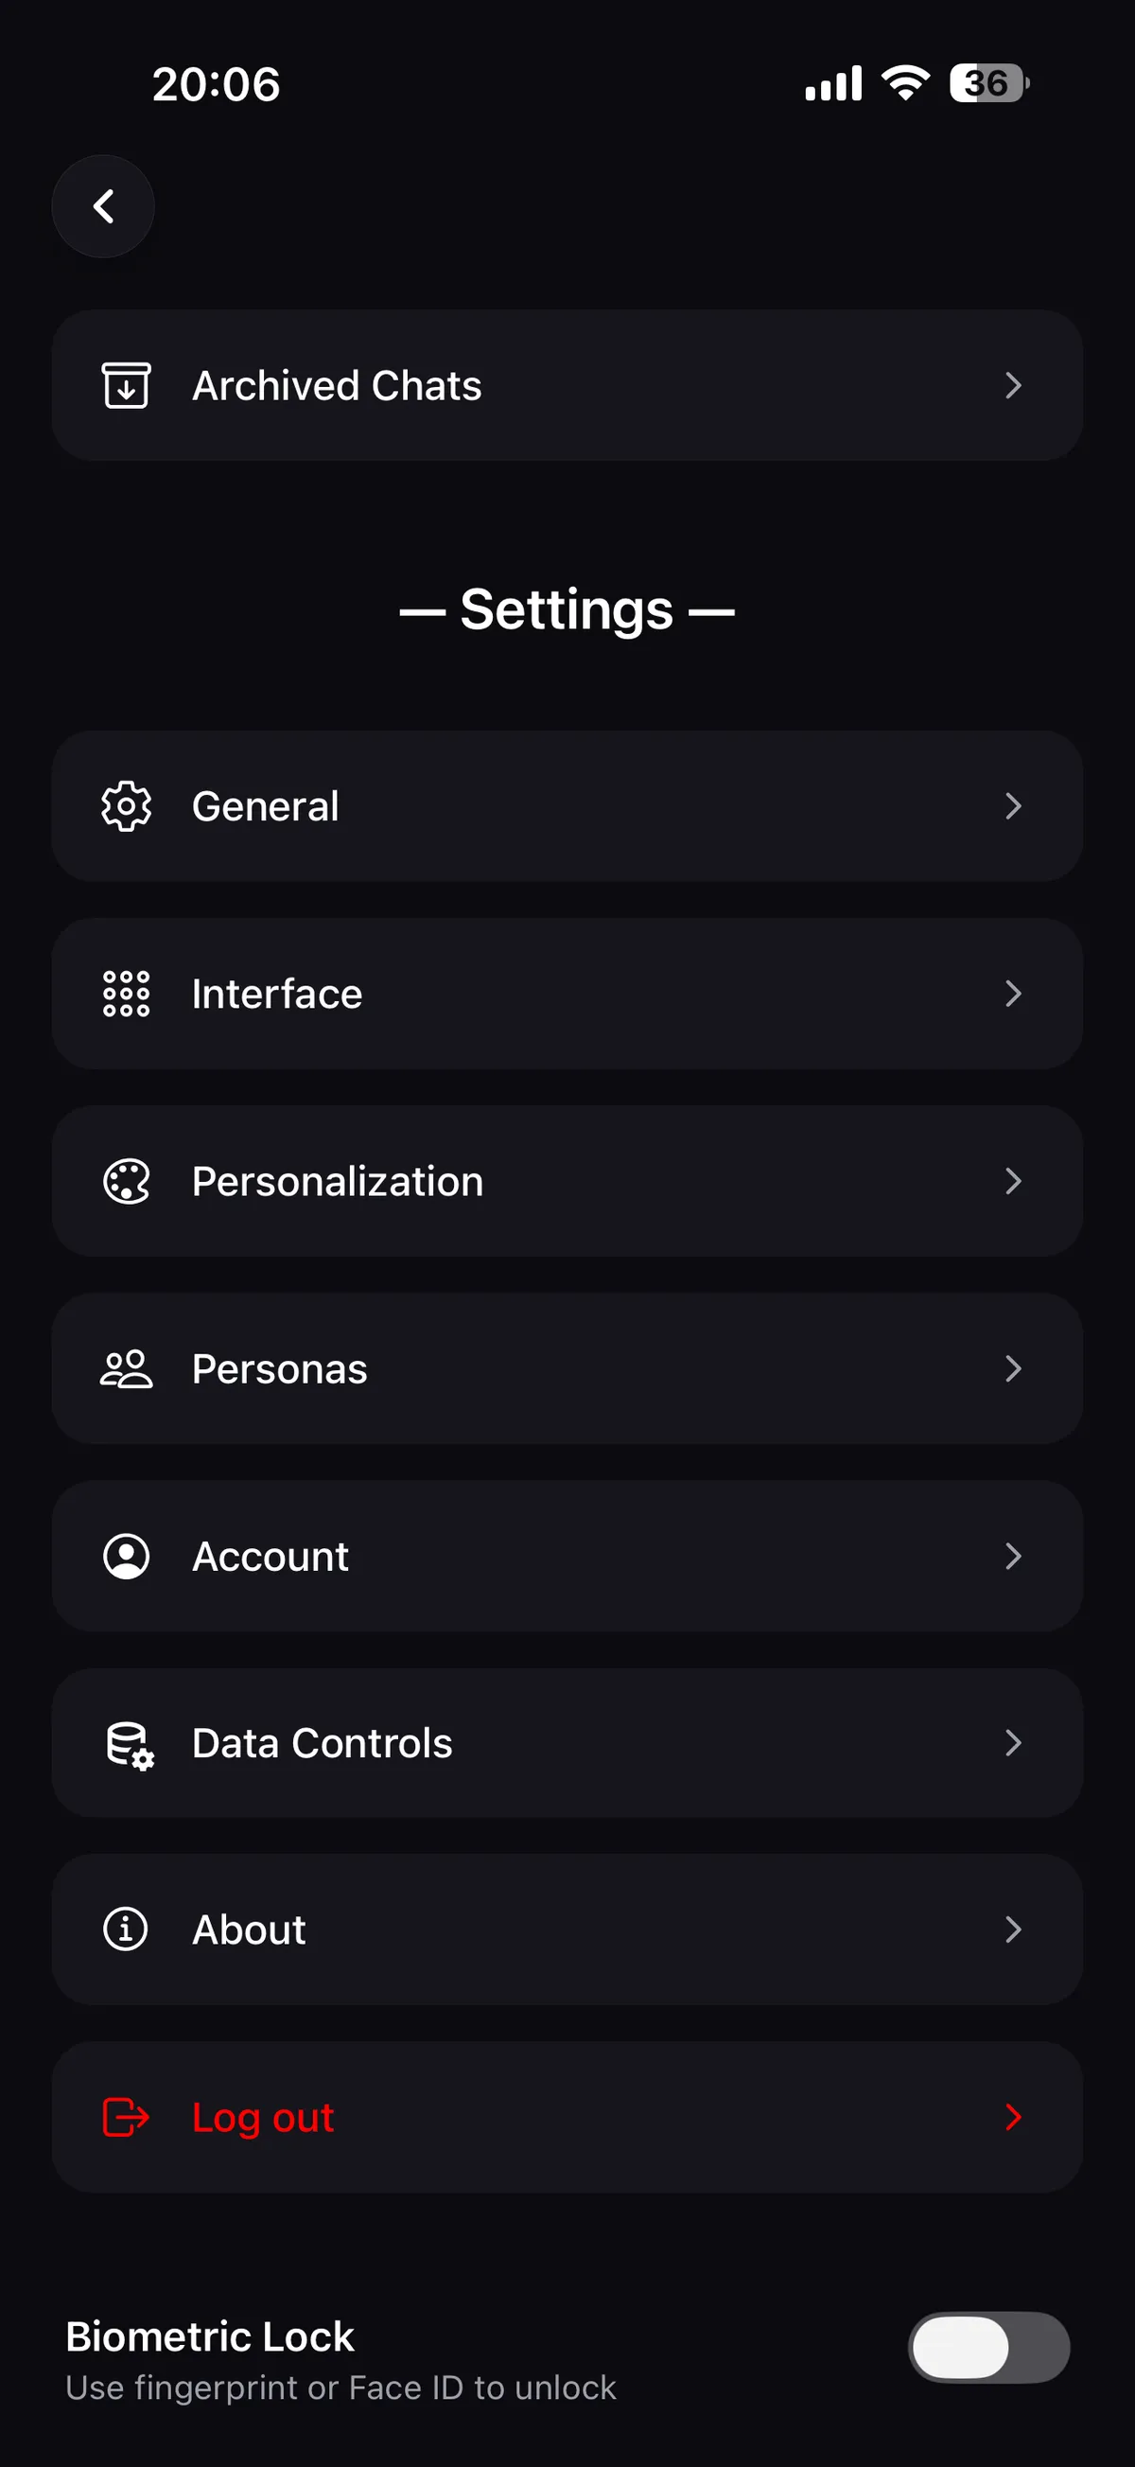The height and width of the screenshot is (2467, 1135).
Task: Enable the Biometric Lock switch
Action: pos(988,2347)
